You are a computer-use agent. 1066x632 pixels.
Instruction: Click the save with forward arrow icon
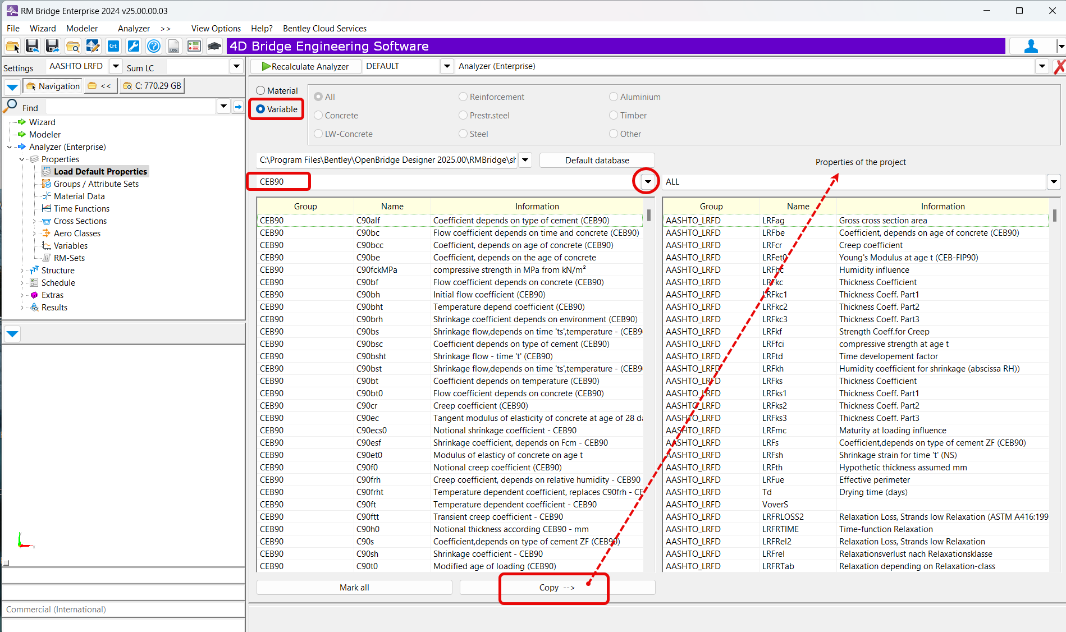[x=52, y=47]
